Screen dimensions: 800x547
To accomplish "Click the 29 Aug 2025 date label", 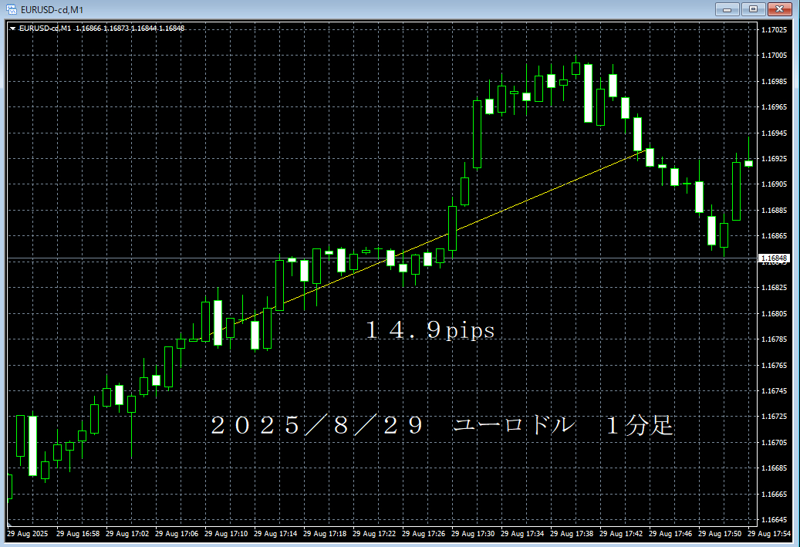I will tap(28, 533).
